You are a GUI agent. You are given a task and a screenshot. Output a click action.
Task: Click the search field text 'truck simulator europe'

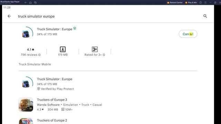pos(36,16)
